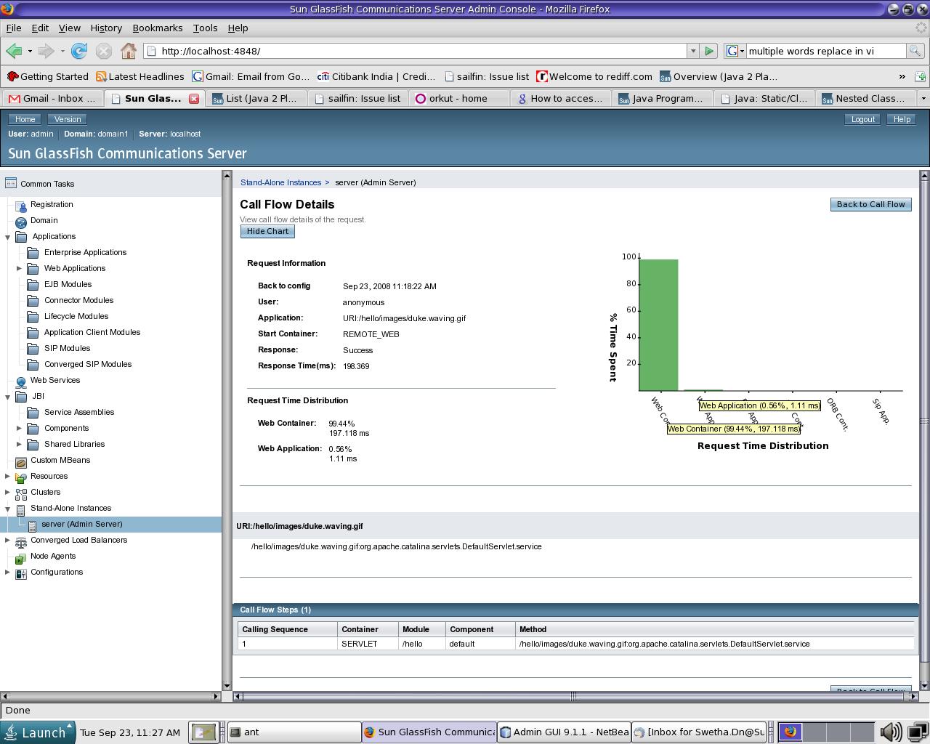
Task: Collapse the JBI tree node
Action: click(8, 397)
